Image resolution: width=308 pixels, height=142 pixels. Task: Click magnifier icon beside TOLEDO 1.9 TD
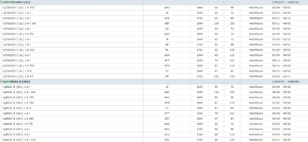(x=4, y=34)
